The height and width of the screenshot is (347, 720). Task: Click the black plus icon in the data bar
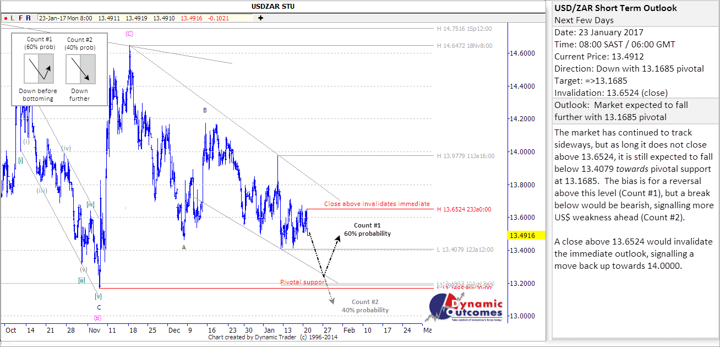click(x=260, y=18)
